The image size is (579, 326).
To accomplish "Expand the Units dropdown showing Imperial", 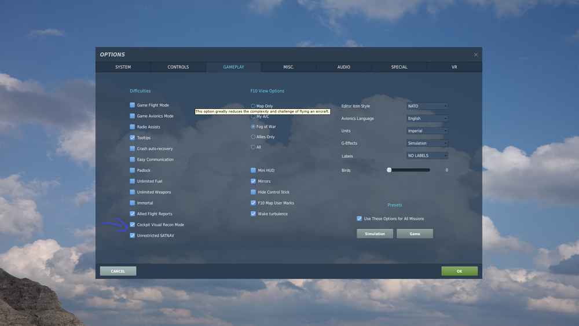I will 427,131.
